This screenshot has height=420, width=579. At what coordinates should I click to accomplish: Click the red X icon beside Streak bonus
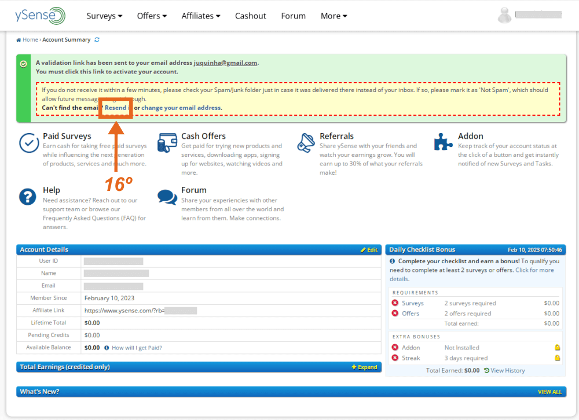pyautogui.click(x=395, y=358)
